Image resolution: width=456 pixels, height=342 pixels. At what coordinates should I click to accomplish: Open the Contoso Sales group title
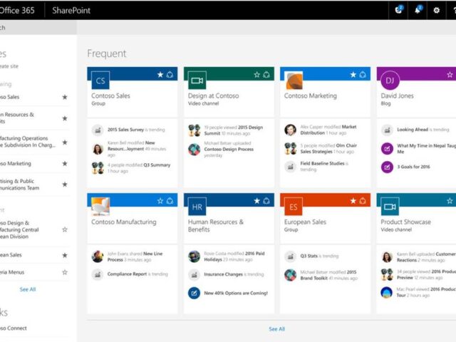click(110, 95)
